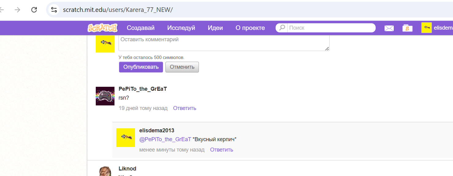The width and height of the screenshot is (453, 176).
Task: Click PePiTo_the_GrEaT's gamepad avatar
Action: [105, 96]
